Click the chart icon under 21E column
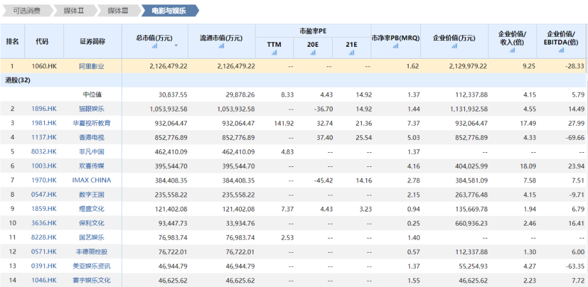Viewport: 588px width, 287px height. coord(352,53)
